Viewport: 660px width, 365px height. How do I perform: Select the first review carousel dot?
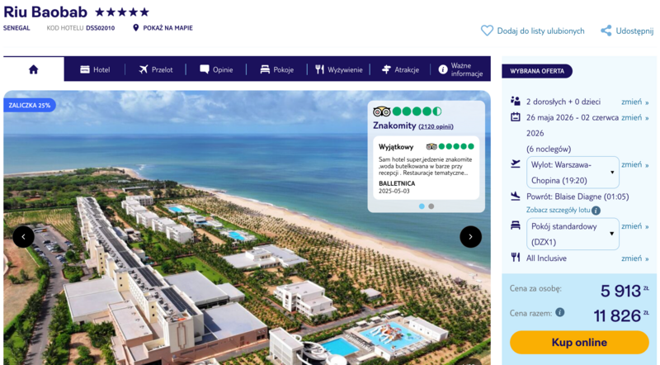[x=422, y=206]
